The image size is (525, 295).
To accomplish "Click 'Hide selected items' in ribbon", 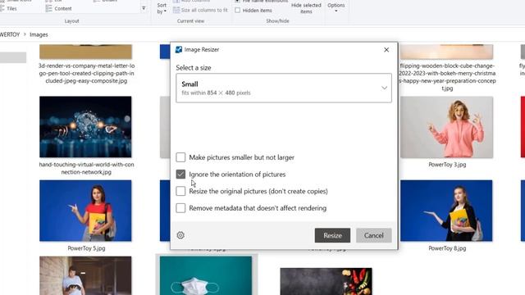I will (306, 8).
